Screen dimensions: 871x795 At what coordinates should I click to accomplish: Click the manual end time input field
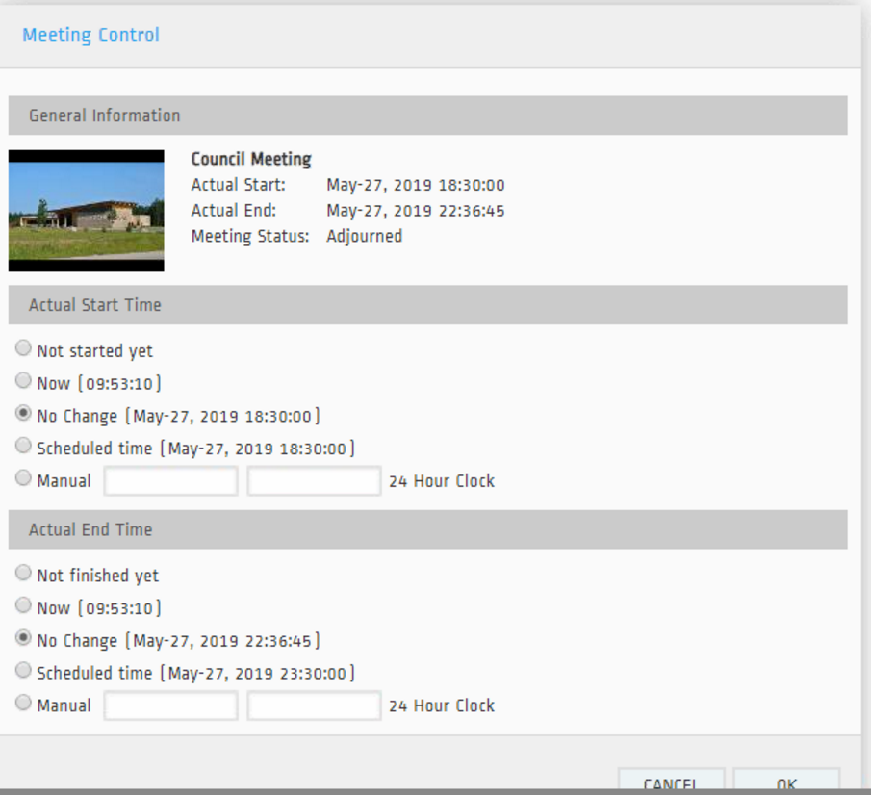tap(314, 705)
